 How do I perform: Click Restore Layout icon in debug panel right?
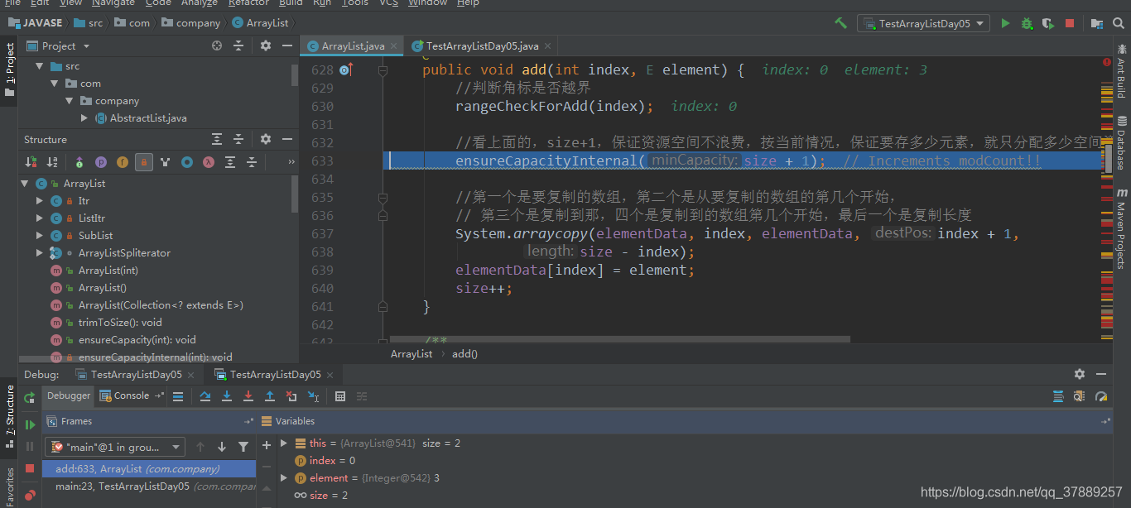1058,396
